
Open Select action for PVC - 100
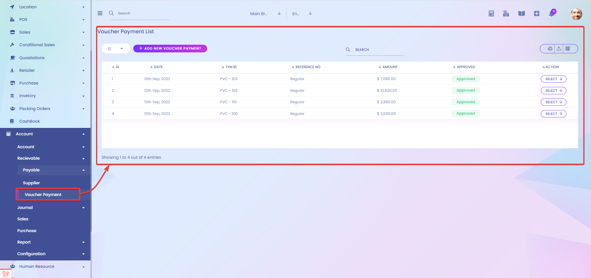(553, 114)
